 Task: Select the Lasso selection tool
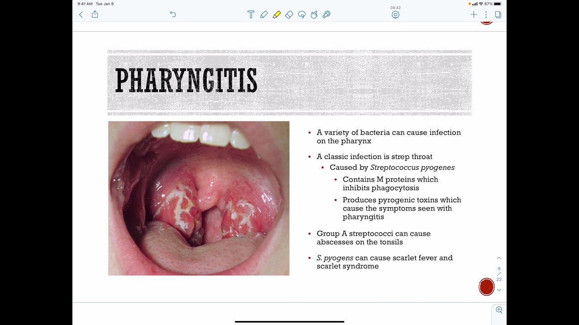click(x=302, y=14)
